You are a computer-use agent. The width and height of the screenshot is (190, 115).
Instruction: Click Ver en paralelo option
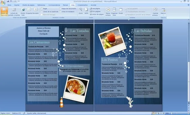tap(132, 8)
